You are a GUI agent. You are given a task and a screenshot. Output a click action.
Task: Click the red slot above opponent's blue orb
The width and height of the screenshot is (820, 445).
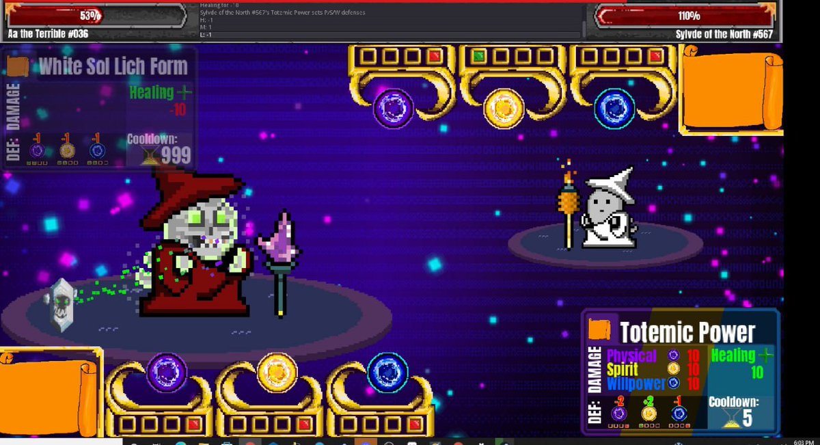[655, 56]
